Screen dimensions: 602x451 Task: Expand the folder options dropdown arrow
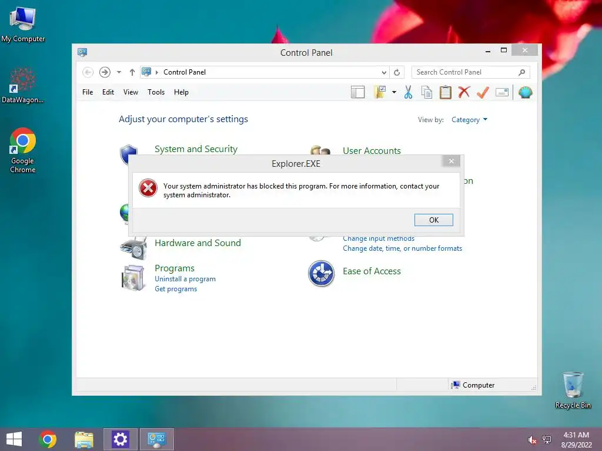(x=394, y=92)
